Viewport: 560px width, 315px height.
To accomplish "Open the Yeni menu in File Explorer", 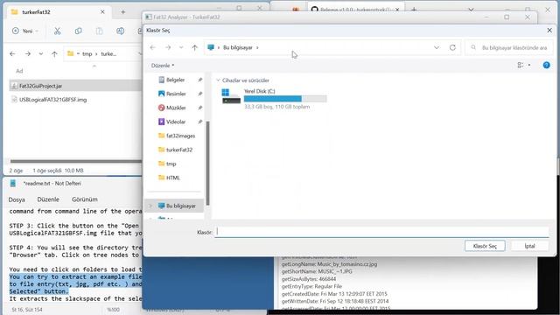I will click(x=25, y=31).
